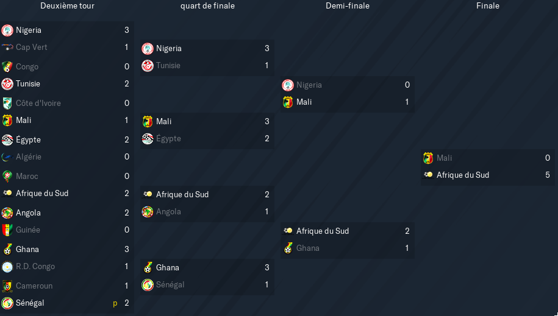Image resolution: width=558 pixels, height=316 pixels.
Task: Select Égypte in the quart de finale
Action: [168, 139]
